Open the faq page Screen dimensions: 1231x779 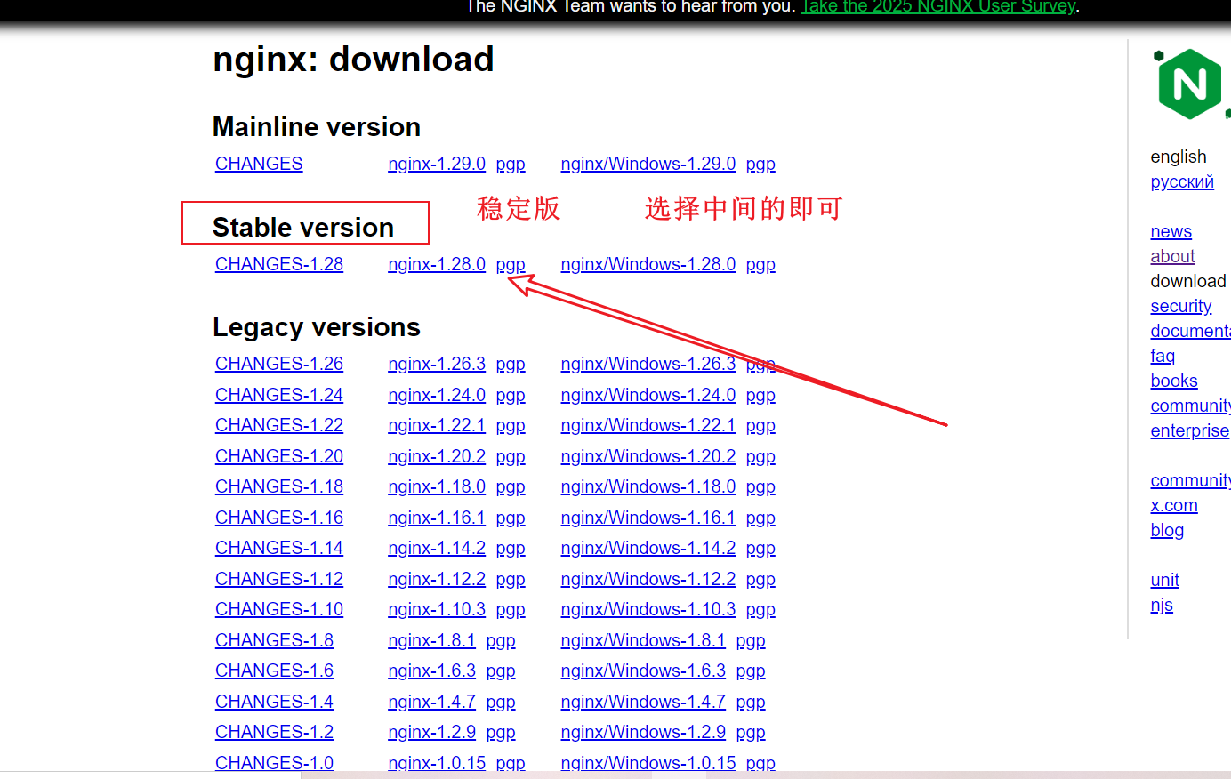coord(1163,356)
